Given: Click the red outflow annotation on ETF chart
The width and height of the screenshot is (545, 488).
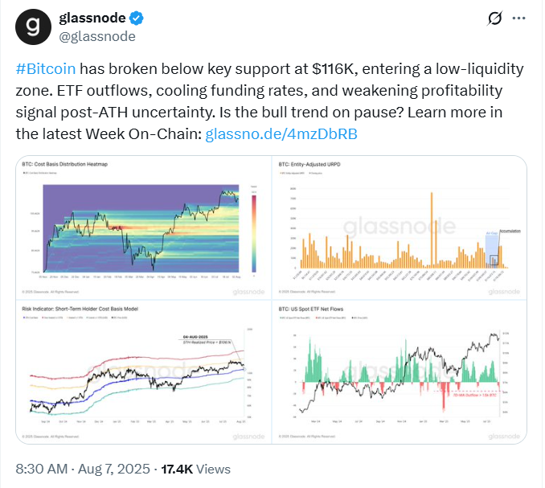Looking at the screenshot, I should (x=475, y=396).
